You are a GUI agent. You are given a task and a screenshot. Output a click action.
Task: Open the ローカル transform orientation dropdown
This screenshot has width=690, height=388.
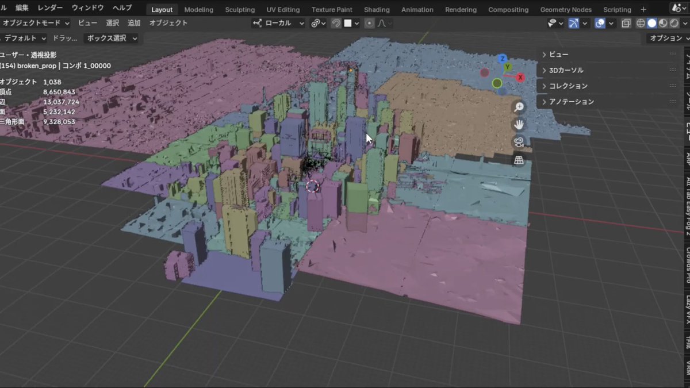click(279, 23)
